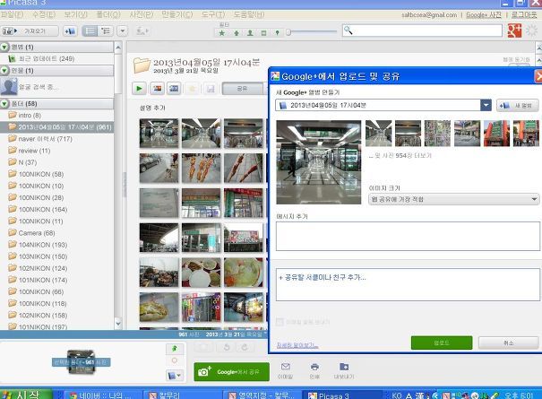542x399 pixels.
Task: Click the Share (공유) button in folder header
Action: pyautogui.click(x=242, y=89)
